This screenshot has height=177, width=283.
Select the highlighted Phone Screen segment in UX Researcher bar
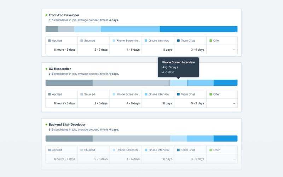coord(179,83)
